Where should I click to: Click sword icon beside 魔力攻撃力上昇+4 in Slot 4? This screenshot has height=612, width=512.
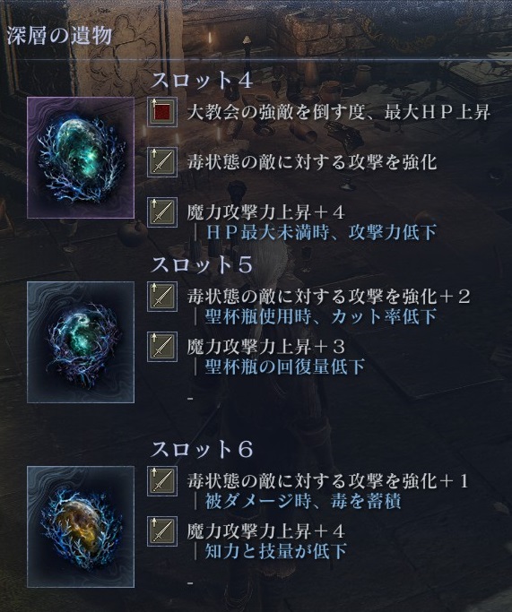pyautogui.click(x=162, y=212)
